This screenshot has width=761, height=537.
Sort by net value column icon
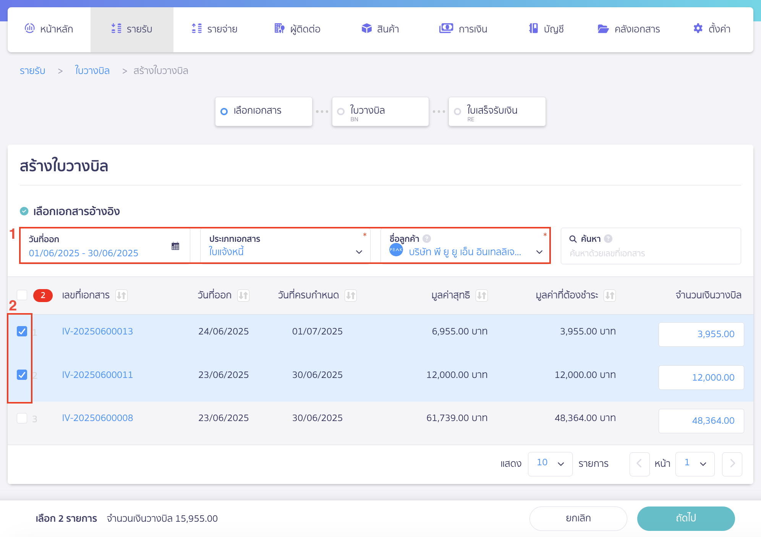tap(482, 295)
